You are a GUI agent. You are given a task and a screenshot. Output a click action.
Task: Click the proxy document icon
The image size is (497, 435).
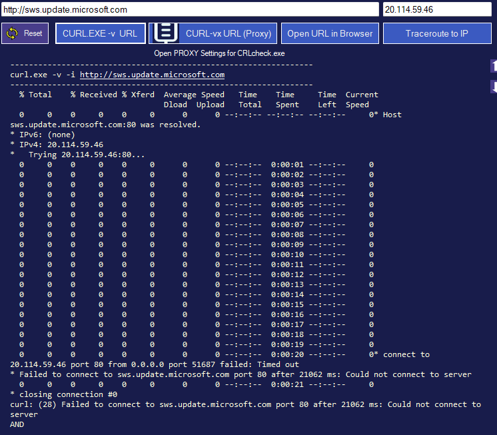pos(165,33)
